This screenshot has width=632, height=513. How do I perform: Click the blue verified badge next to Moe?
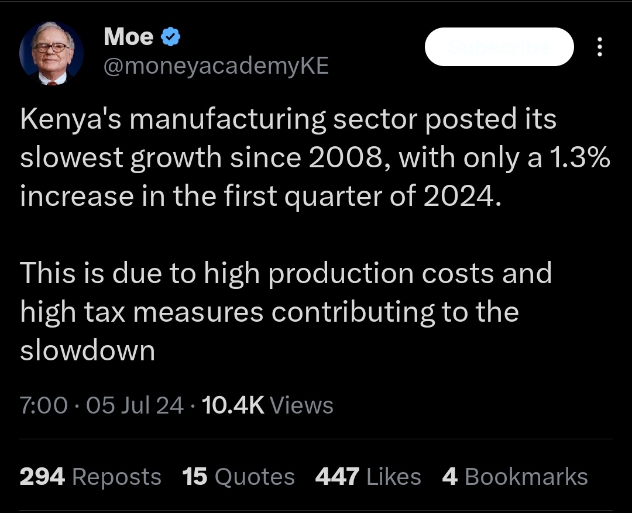pyautogui.click(x=170, y=38)
